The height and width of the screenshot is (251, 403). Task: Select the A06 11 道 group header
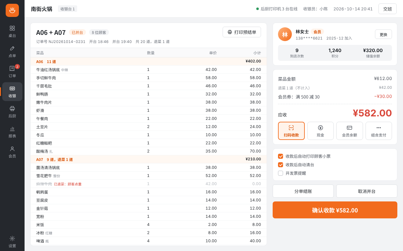pyautogui.click(x=149, y=61)
